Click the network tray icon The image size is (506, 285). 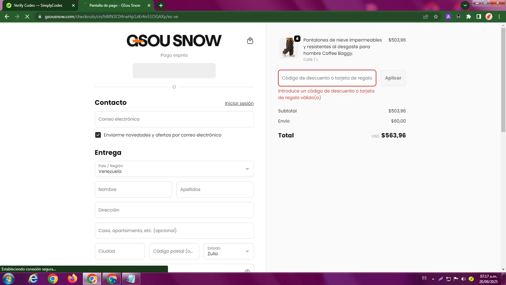448,279
